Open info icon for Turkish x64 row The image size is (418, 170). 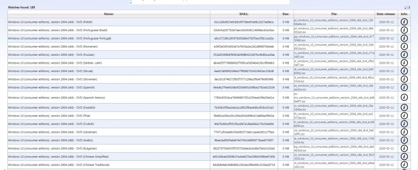coord(404,124)
